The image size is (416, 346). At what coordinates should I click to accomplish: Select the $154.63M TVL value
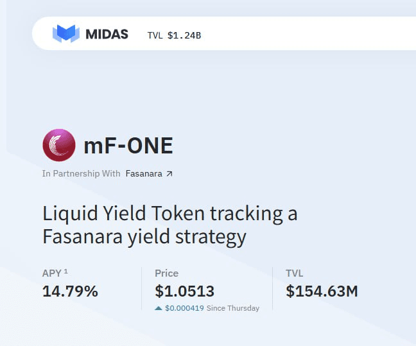pos(322,291)
